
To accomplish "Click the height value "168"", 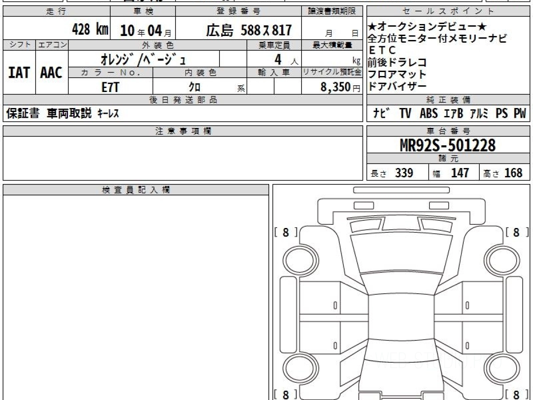I will 513,173.
